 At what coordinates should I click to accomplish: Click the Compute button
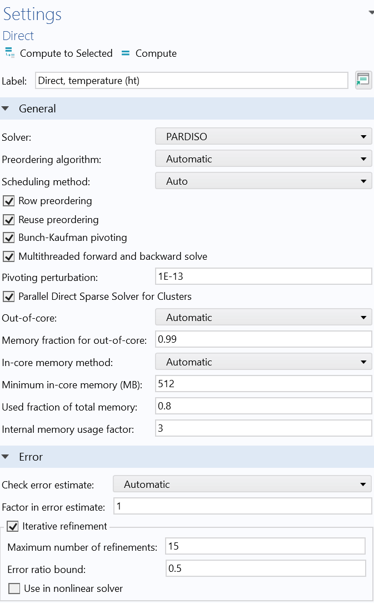[x=156, y=53]
